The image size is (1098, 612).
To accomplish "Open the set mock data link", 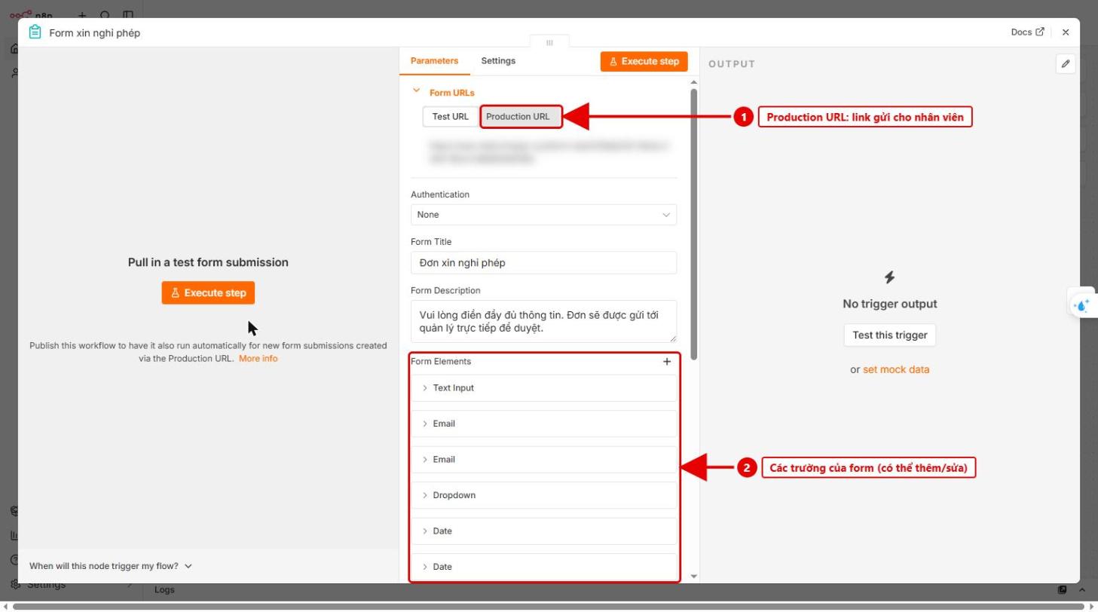I will [896, 370].
